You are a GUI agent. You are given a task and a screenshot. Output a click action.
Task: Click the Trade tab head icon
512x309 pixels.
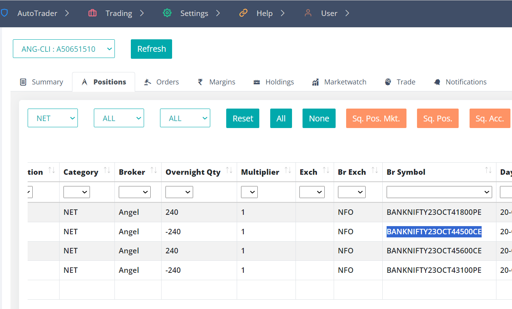click(x=388, y=82)
